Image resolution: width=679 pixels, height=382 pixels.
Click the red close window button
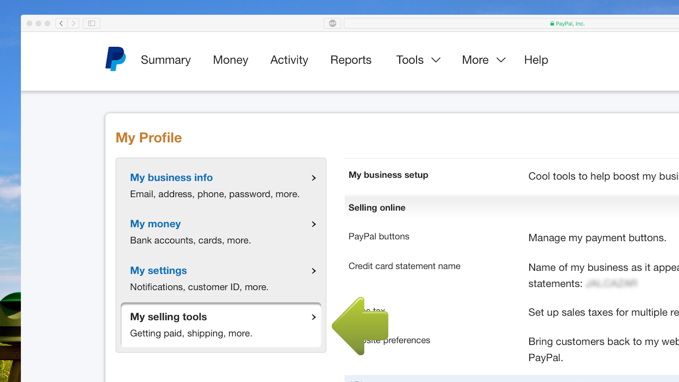coord(29,23)
